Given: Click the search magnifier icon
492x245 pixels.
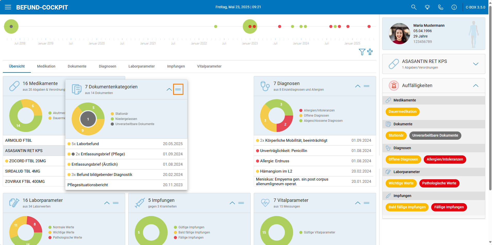Looking at the screenshot, I should point(414,7).
